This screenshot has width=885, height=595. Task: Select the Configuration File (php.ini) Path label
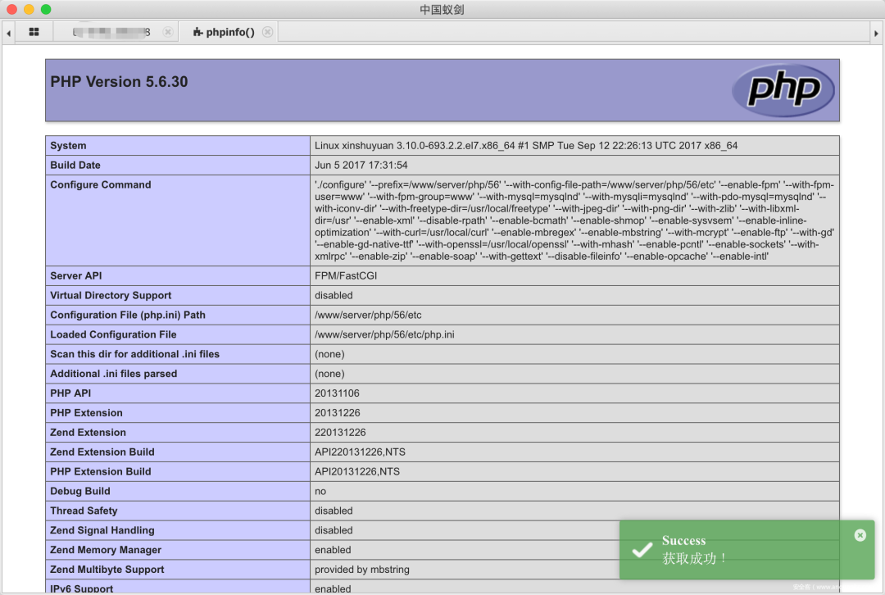tap(128, 315)
